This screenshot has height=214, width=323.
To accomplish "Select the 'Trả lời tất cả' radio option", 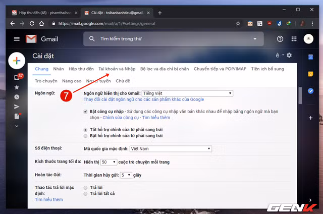I will (x=86, y=193).
